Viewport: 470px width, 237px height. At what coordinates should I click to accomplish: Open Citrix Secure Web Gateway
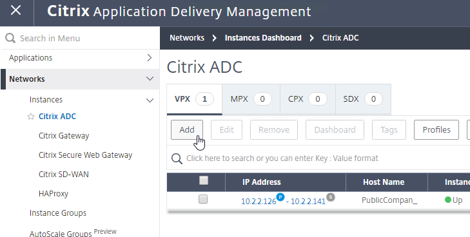[86, 155]
